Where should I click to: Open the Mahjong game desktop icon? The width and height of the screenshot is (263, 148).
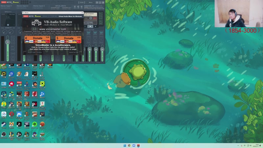pyautogui.click(x=42, y=105)
